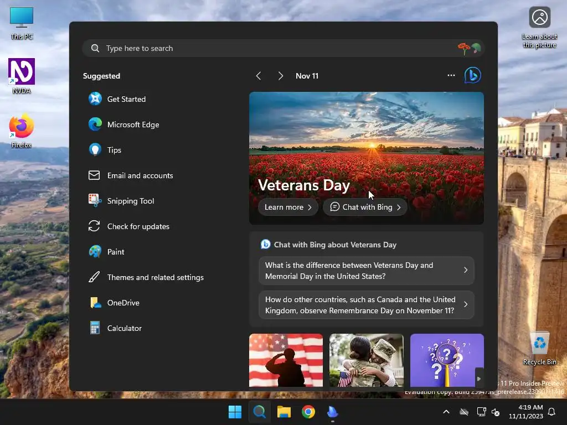Launch Microsoft Edge from the Suggested list

pyautogui.click(x=124, y=125)
